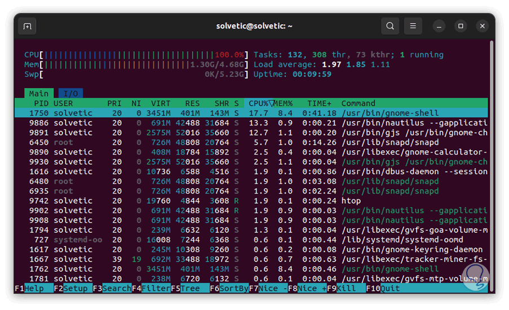Select process 9891 gjs row

251,132
